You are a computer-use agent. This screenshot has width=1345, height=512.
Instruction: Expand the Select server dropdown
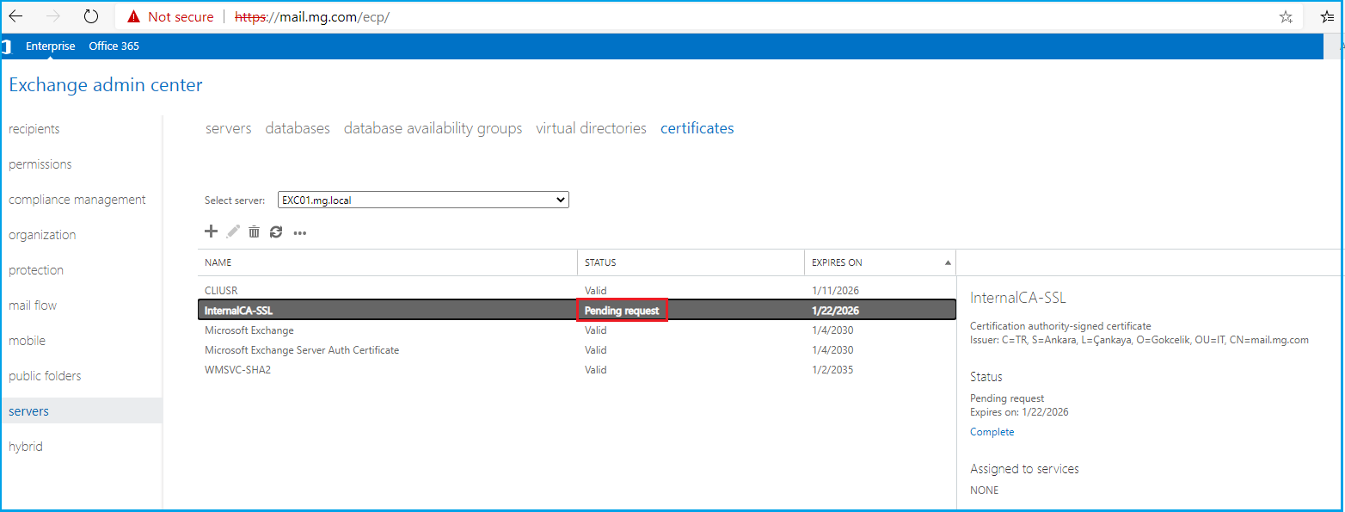(x=423, y=200)
